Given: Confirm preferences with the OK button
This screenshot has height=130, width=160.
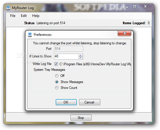Looking at the screenshot, I should coord(66,102).
